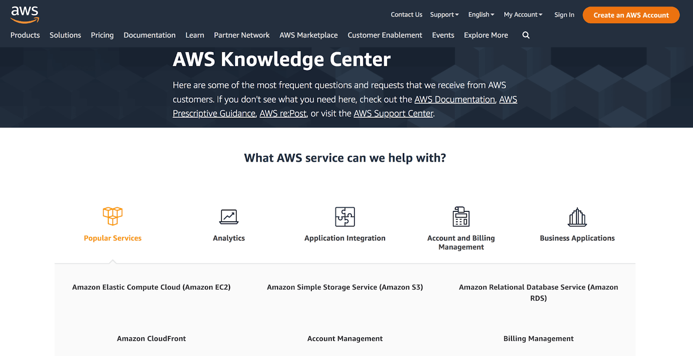Click the Business Applications building icon

pyautogui.click(x=577, y=217)
